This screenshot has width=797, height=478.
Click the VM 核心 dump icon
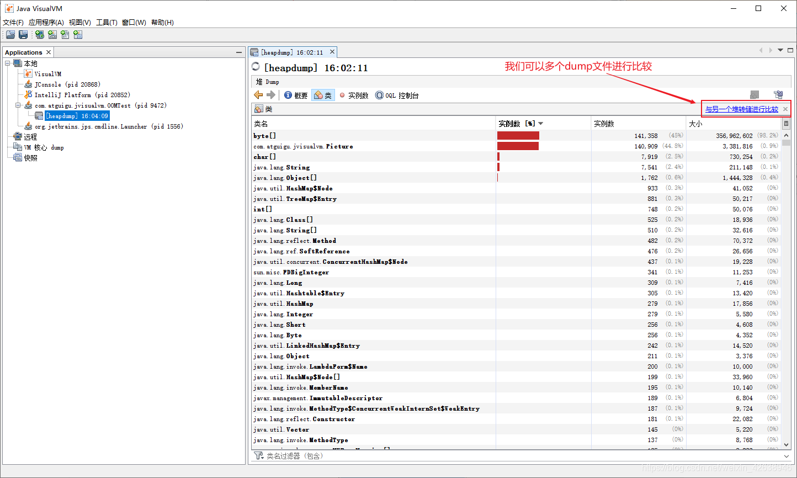click(x=18, y=147)
